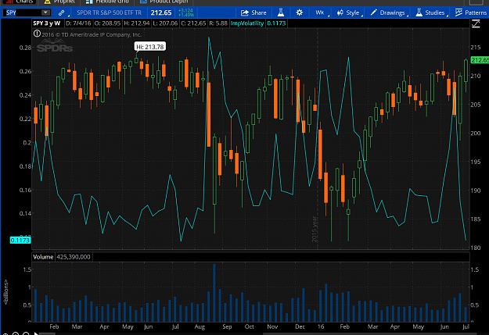This screenshot has height=335, width=489.
Task: Click the volume value 425,390,000
Action: point(74,257)
